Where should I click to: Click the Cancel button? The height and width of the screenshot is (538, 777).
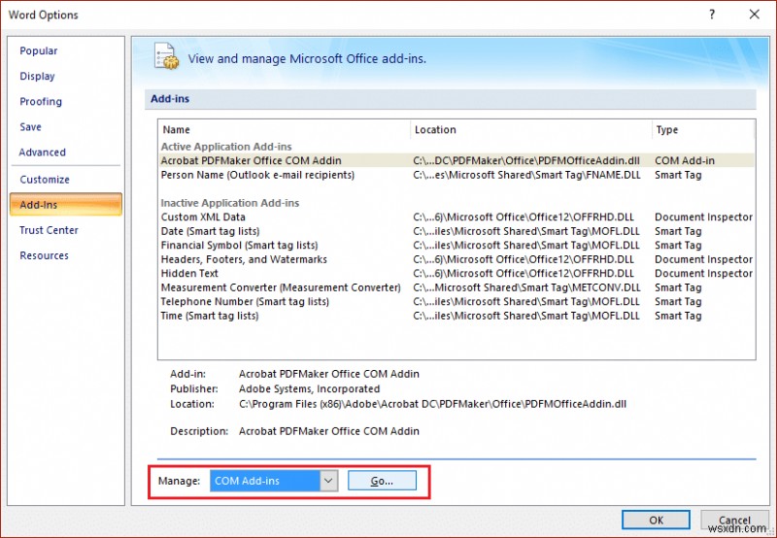coord(734,520)
